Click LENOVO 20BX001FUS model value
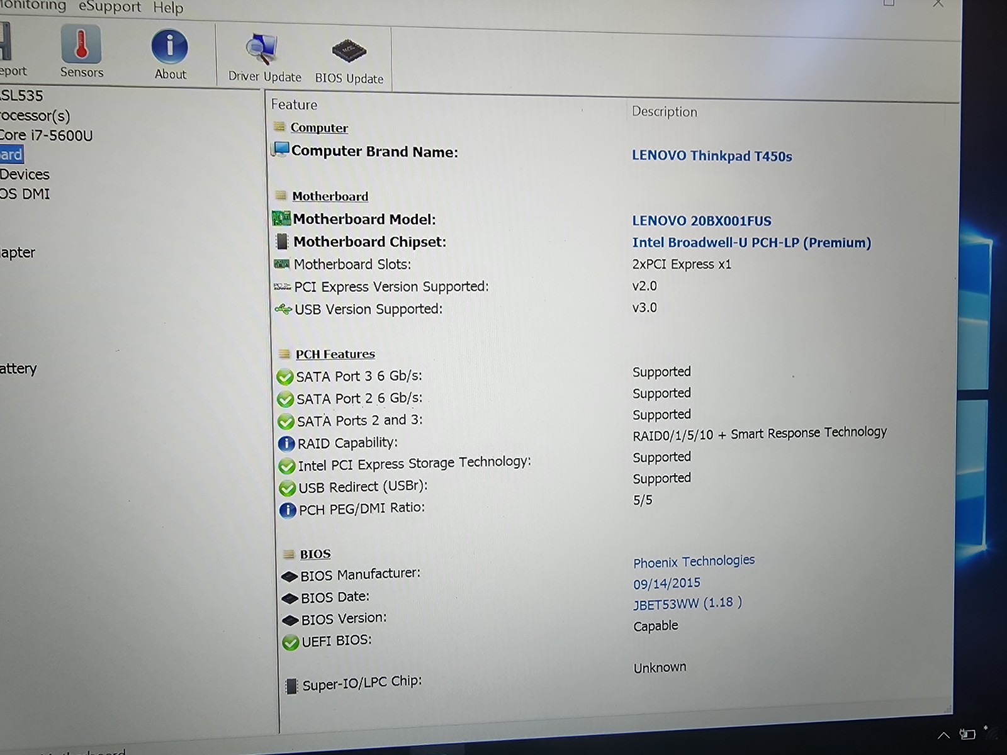 point(702,221)
